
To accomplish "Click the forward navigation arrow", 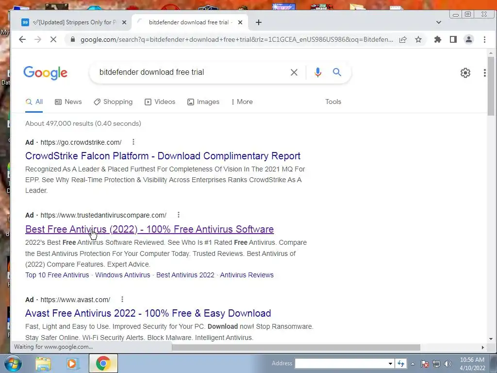I will click(38, 39).
